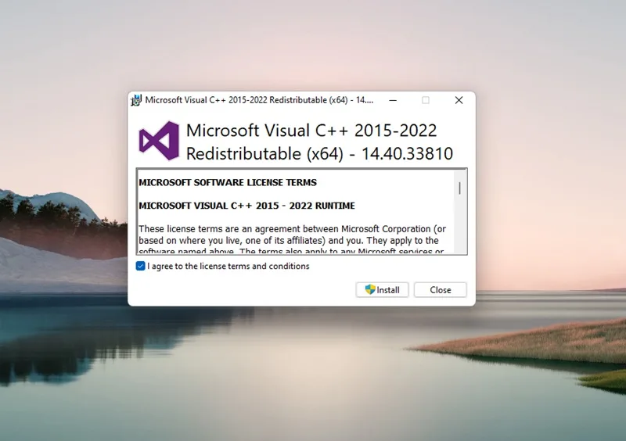Click the partially visible 'software named above' line
The height and width of the screenshot is (441, 626).
[291, 251]
